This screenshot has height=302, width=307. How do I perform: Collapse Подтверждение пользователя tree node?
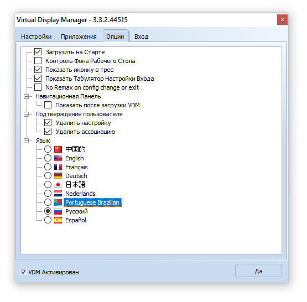[26, 114]
